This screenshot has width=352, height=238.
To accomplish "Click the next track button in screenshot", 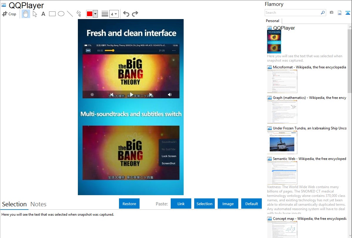I will pyautogui.click(x=151, y=94).
